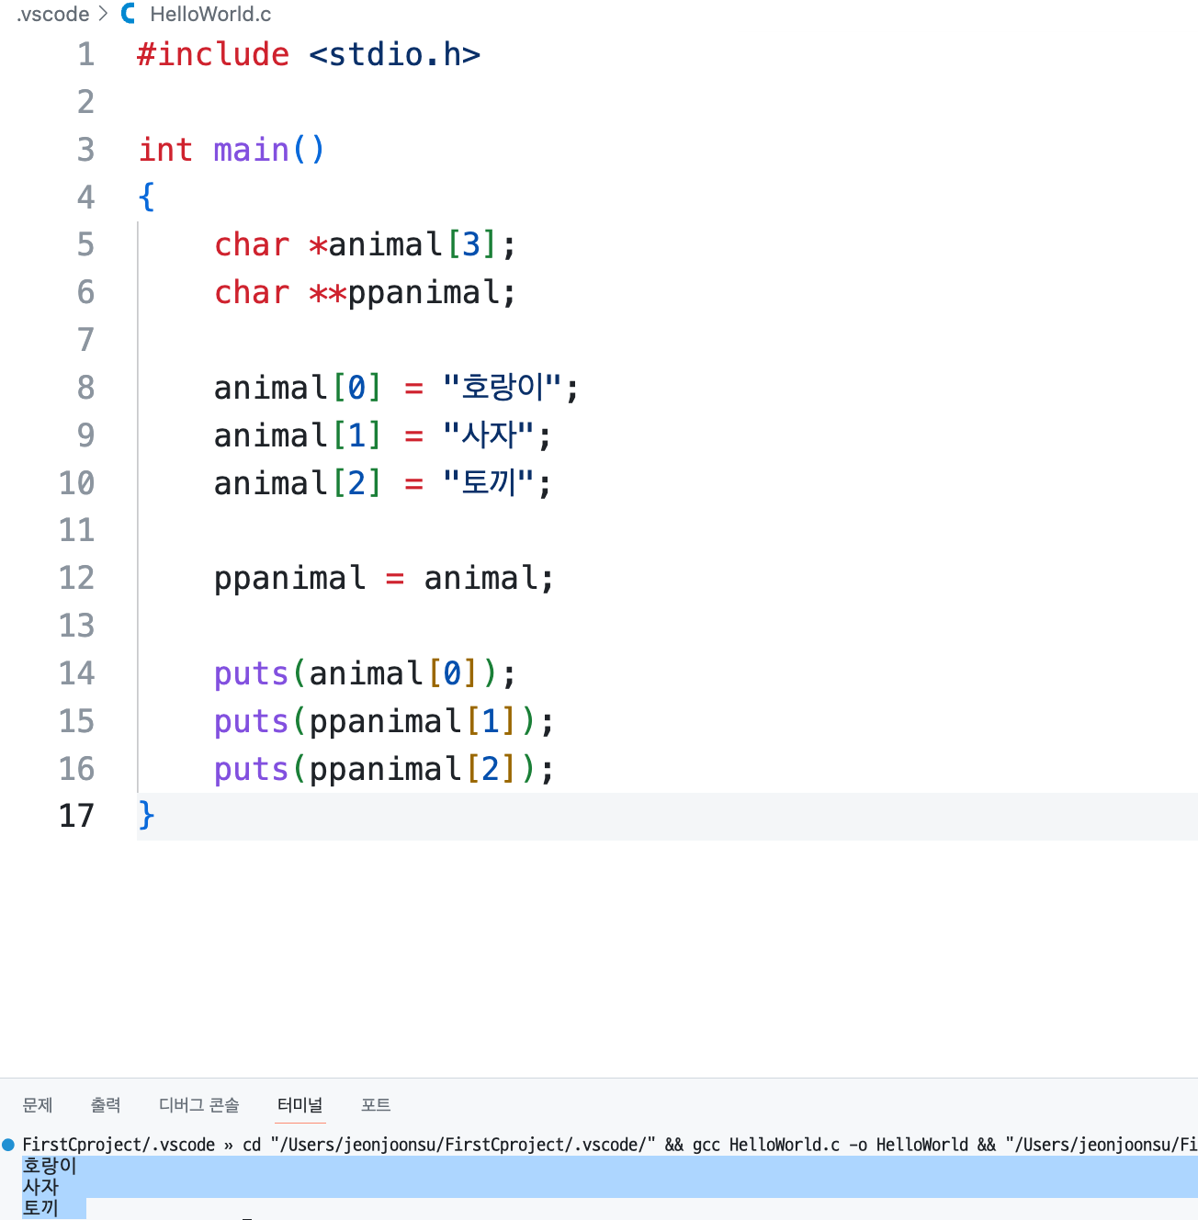Click puts(ppanimal[2]) call
The image size is (1198, 1220).
[x=384, y=769]
